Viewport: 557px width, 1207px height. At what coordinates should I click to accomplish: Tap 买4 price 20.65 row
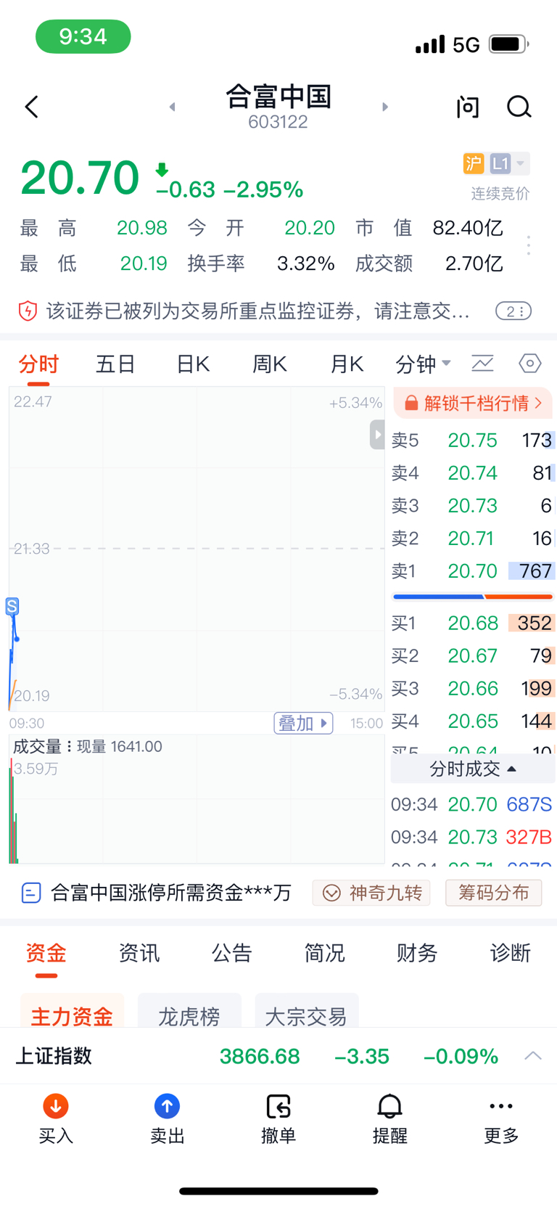tap(473, 721)
